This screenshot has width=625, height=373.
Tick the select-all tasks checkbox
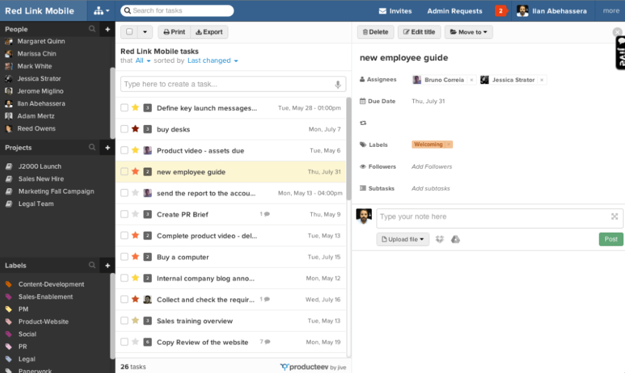pyautogui.click(x=129, y=32)
